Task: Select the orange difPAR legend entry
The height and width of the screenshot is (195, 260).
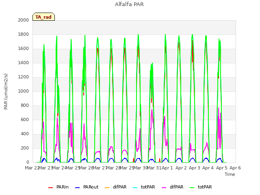Action: [116, 187]
